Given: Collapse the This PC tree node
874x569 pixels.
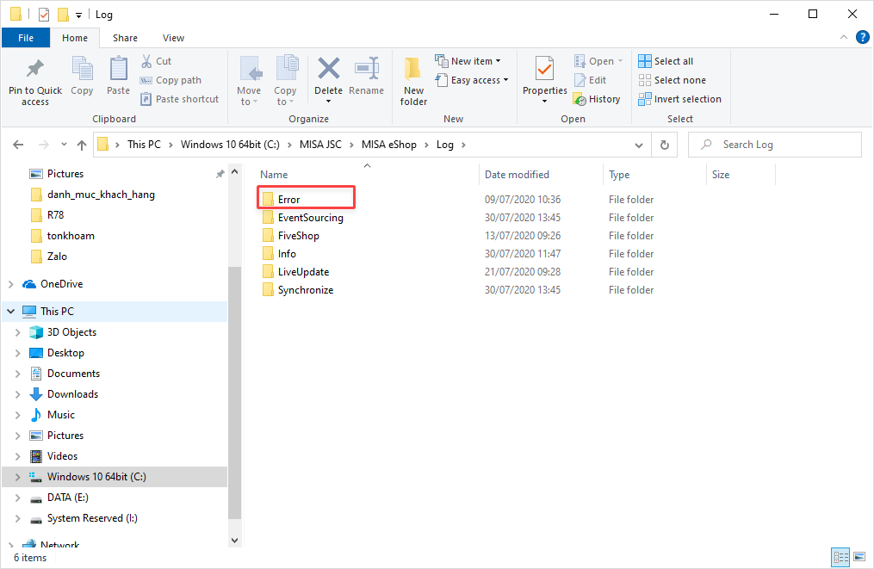Looking at the screenshot, I should pyautogui.click(x=10, y=312).
